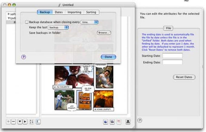Click the blue folder icon in the bottom toolbar
The width and height of the screenshot is (206, 132).
(x=106, y=122)
